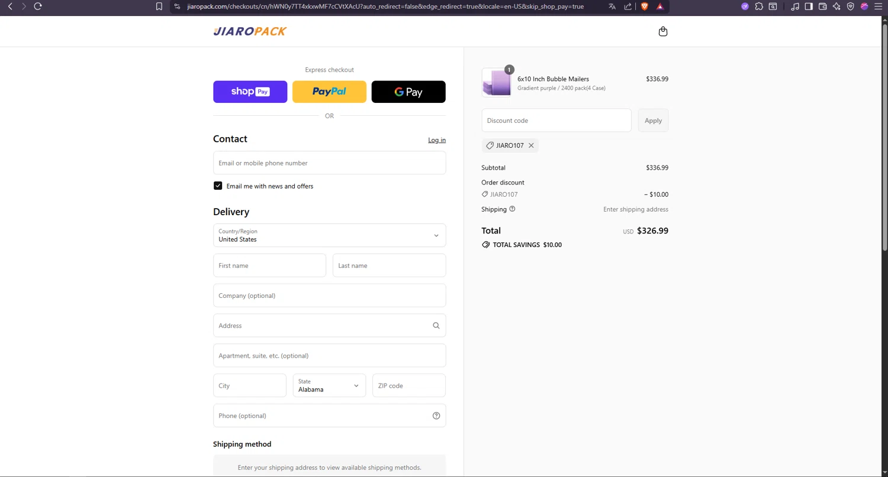
Task: Open the Country/Region dropdown
Action: point(329,235)
